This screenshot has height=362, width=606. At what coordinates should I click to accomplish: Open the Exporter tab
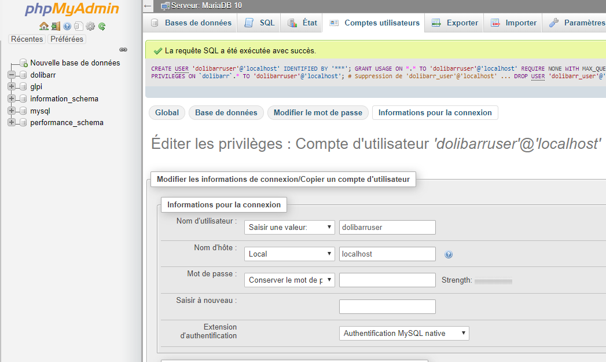tap(456, 23)
